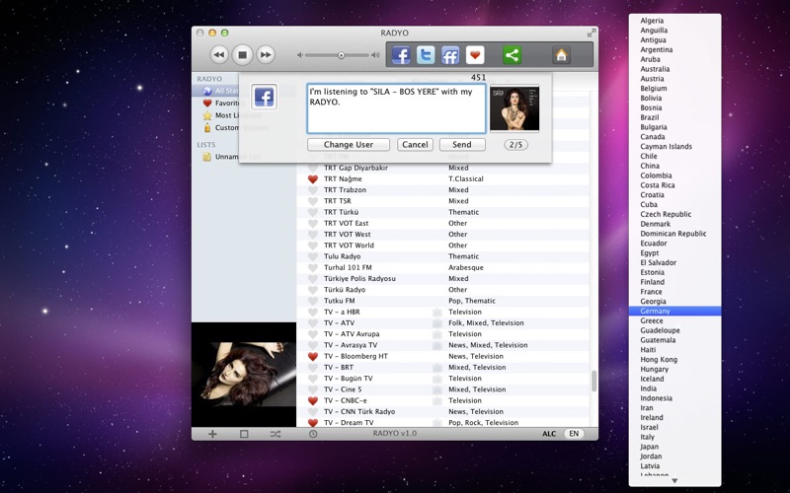Click the TV icon on TV – a HBR row

(437, 312)
